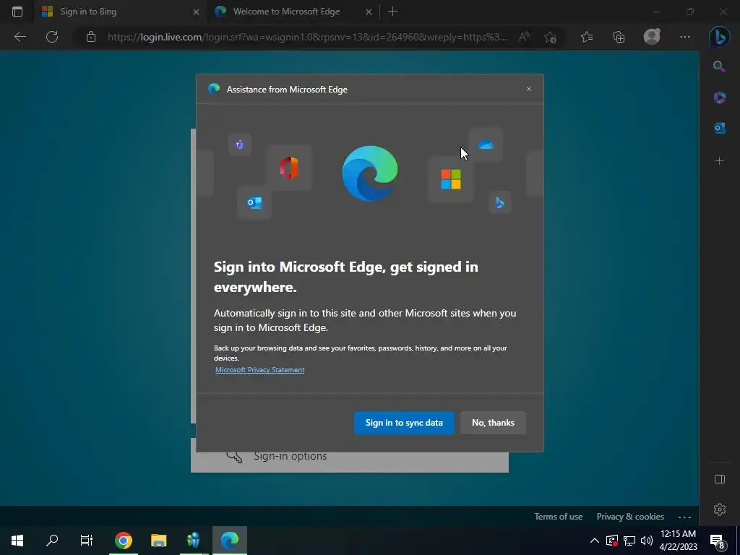Open Bing chat sidebar button
Screen dimensions: 740x555
[719, 37]
